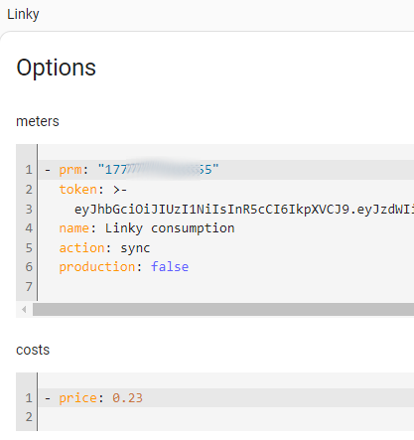Screen dimensions: 414x440
Task: Click the word 'sync' in the meters editor
Action: tap(135, 248)
